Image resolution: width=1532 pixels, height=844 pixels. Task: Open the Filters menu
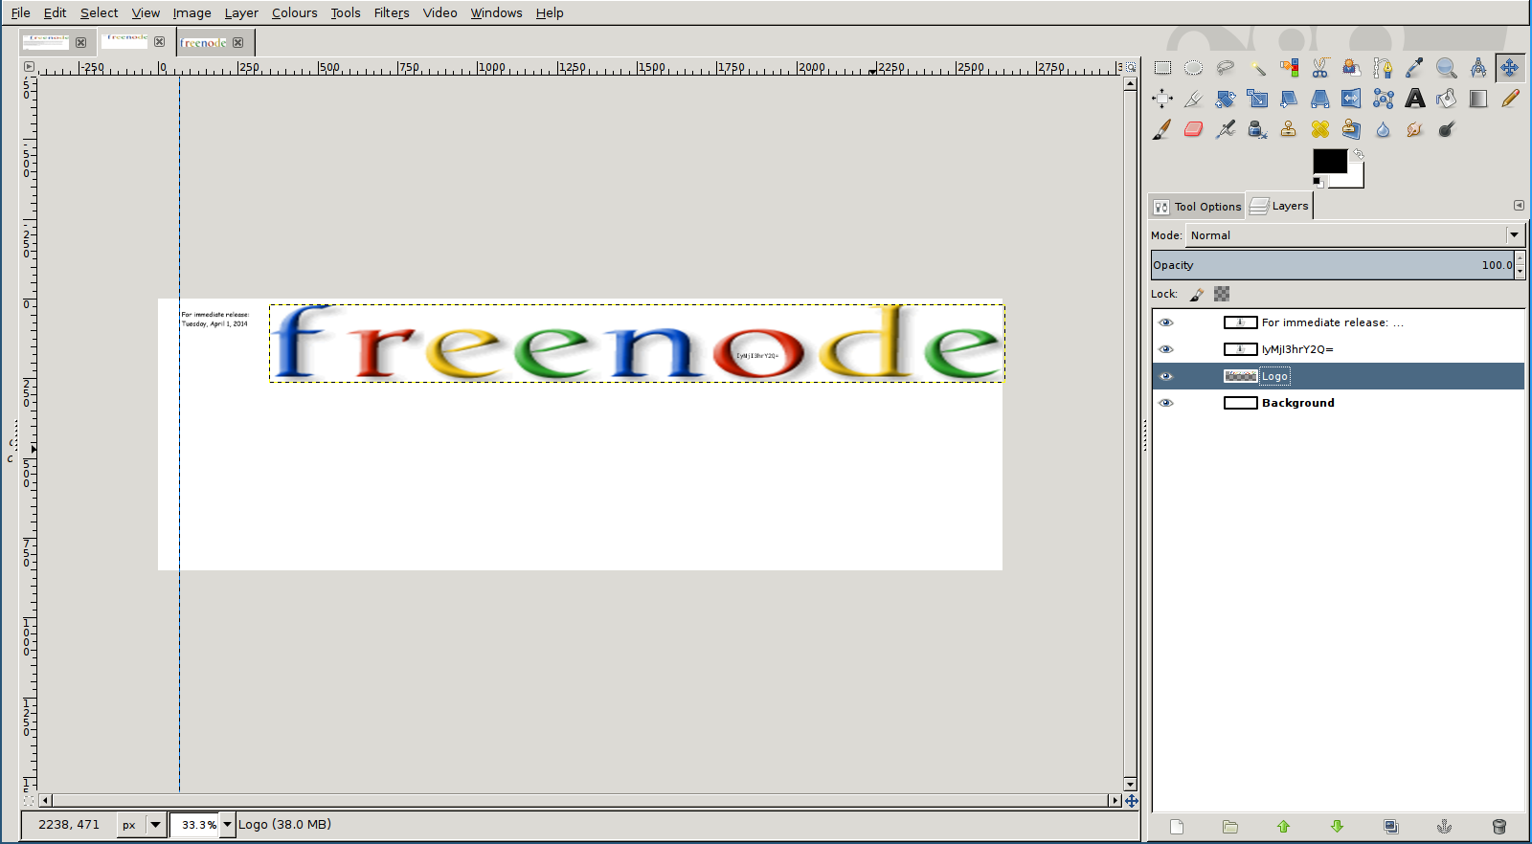(392, 12)
